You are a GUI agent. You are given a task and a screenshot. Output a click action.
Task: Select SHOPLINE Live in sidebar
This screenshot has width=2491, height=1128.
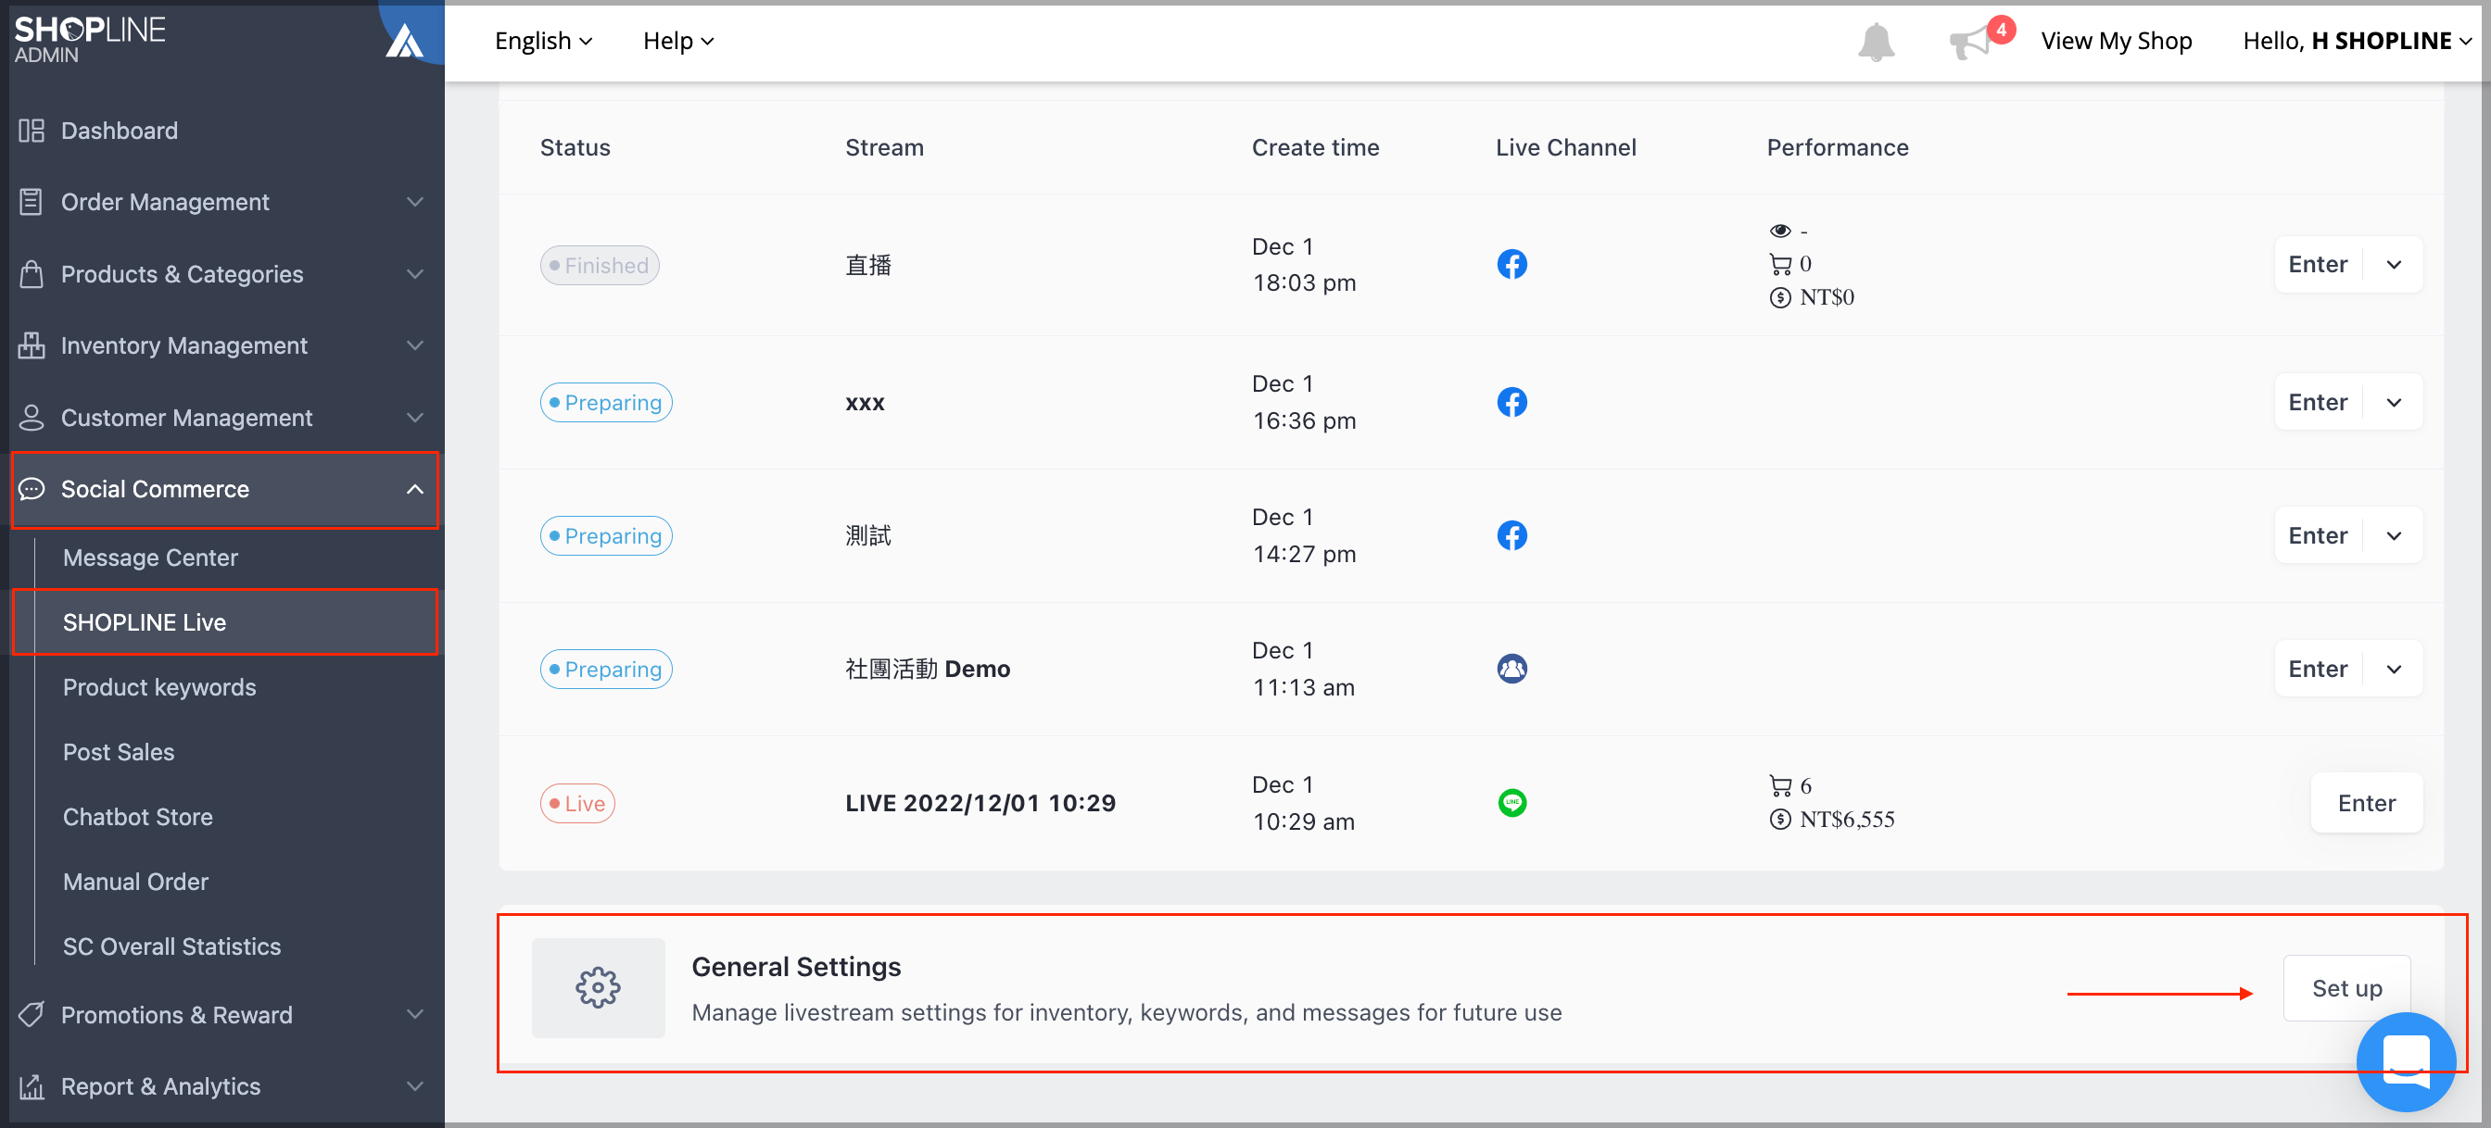pyautogui.click(x=144, y=622)
